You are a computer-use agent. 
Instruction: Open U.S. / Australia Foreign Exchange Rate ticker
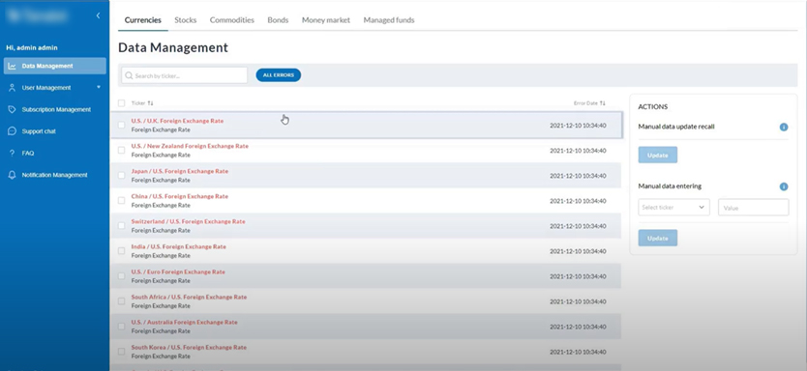tap(184, 322)
